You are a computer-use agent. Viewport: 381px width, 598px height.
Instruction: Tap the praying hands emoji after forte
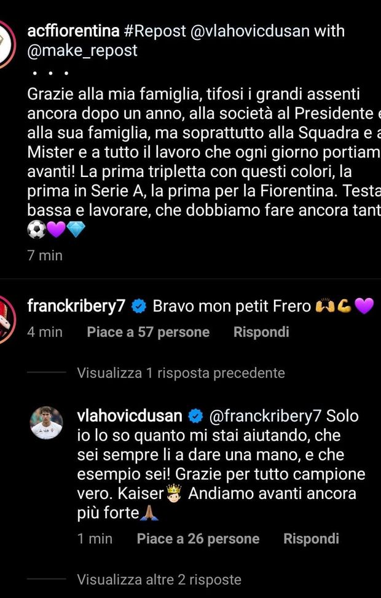(x=149, y=513)
